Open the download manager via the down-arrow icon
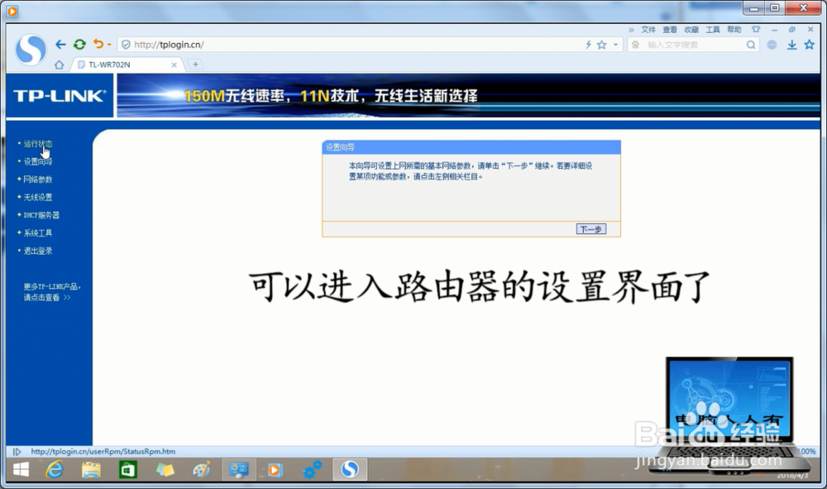827x489 pixels. click(790, 45)
